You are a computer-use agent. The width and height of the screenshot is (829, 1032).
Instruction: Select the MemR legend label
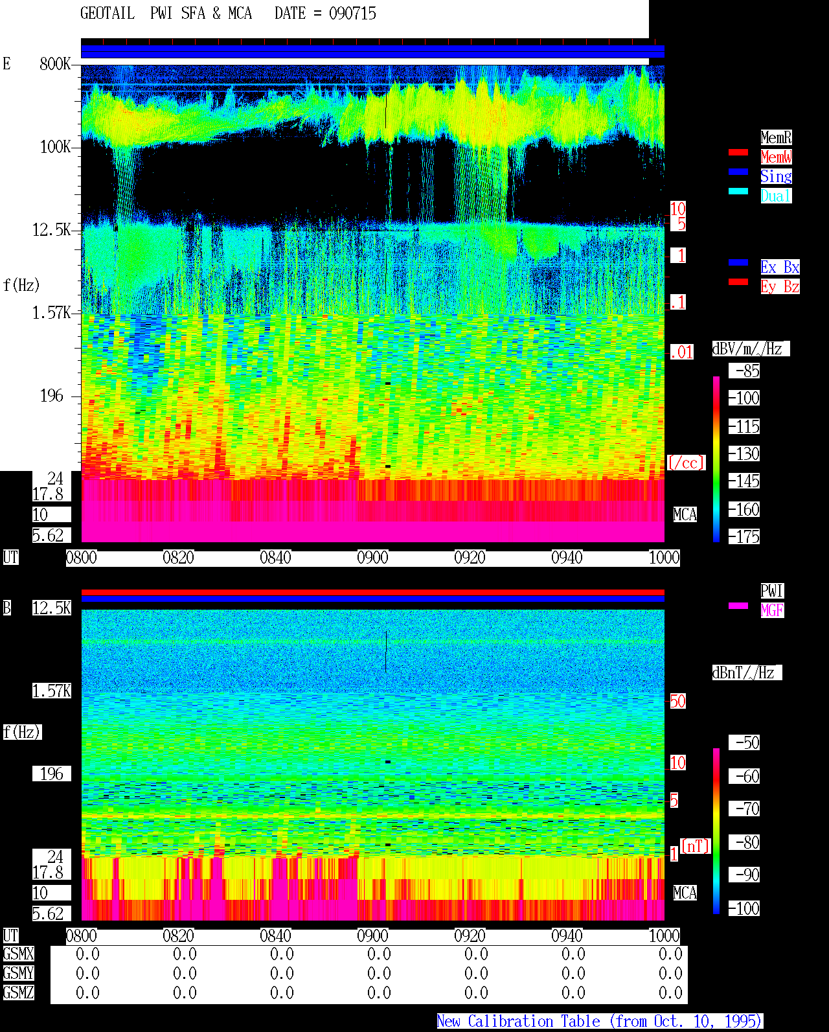[776, 137]
